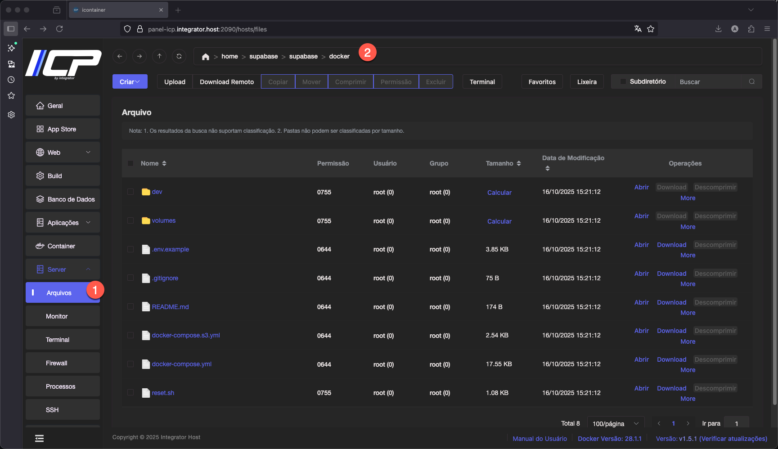
Task: Open Monitor in the Server submenu
Action: (57, 316)
